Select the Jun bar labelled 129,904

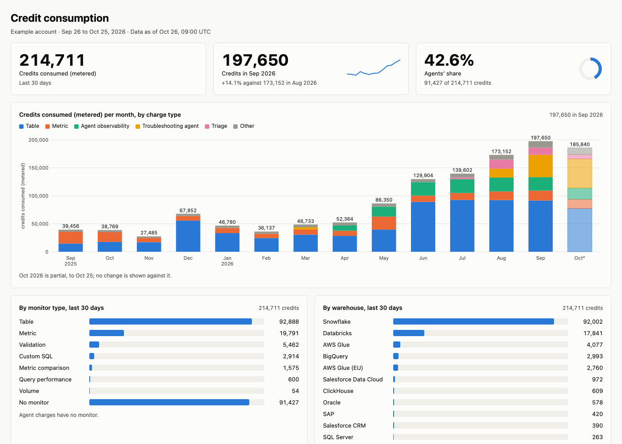(x=423, y=215)
